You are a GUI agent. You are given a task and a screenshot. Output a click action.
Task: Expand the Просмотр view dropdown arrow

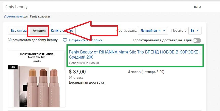(198, 30)
